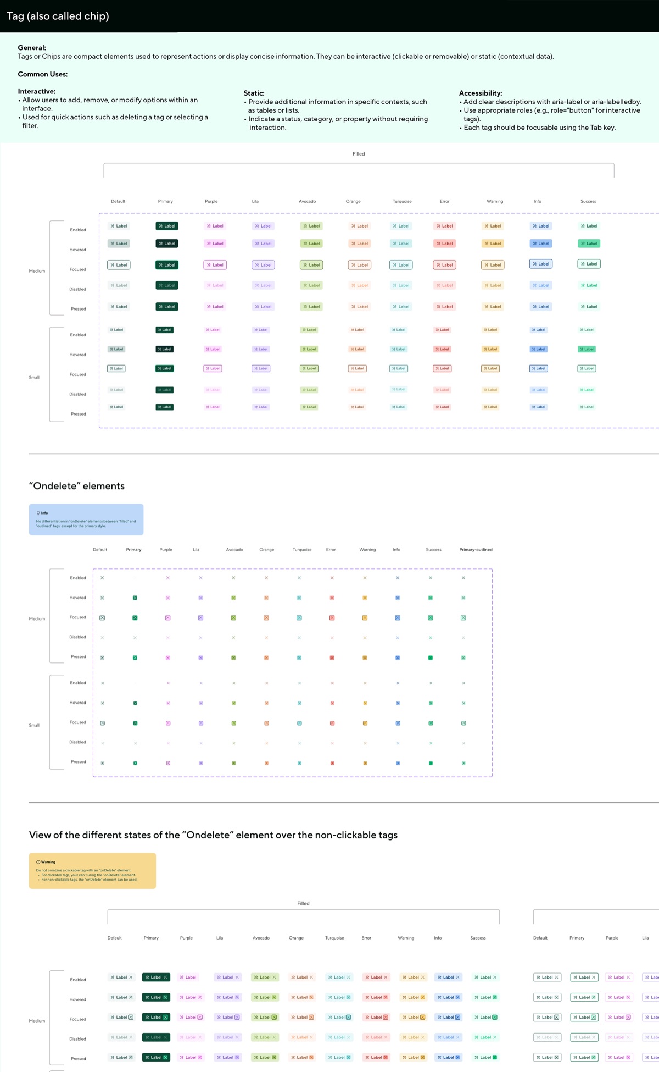Click the 'Accessibility:' heading

[x=481, y=93]
